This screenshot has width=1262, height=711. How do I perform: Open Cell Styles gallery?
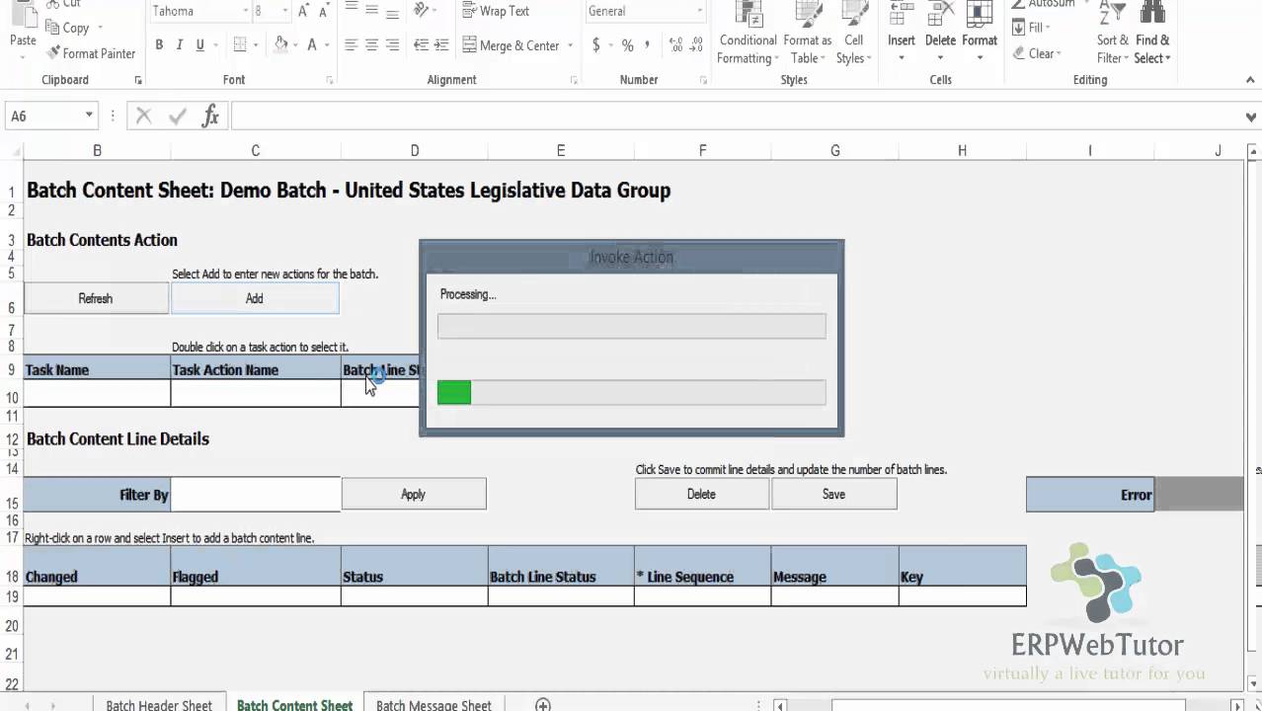point(853,34)
